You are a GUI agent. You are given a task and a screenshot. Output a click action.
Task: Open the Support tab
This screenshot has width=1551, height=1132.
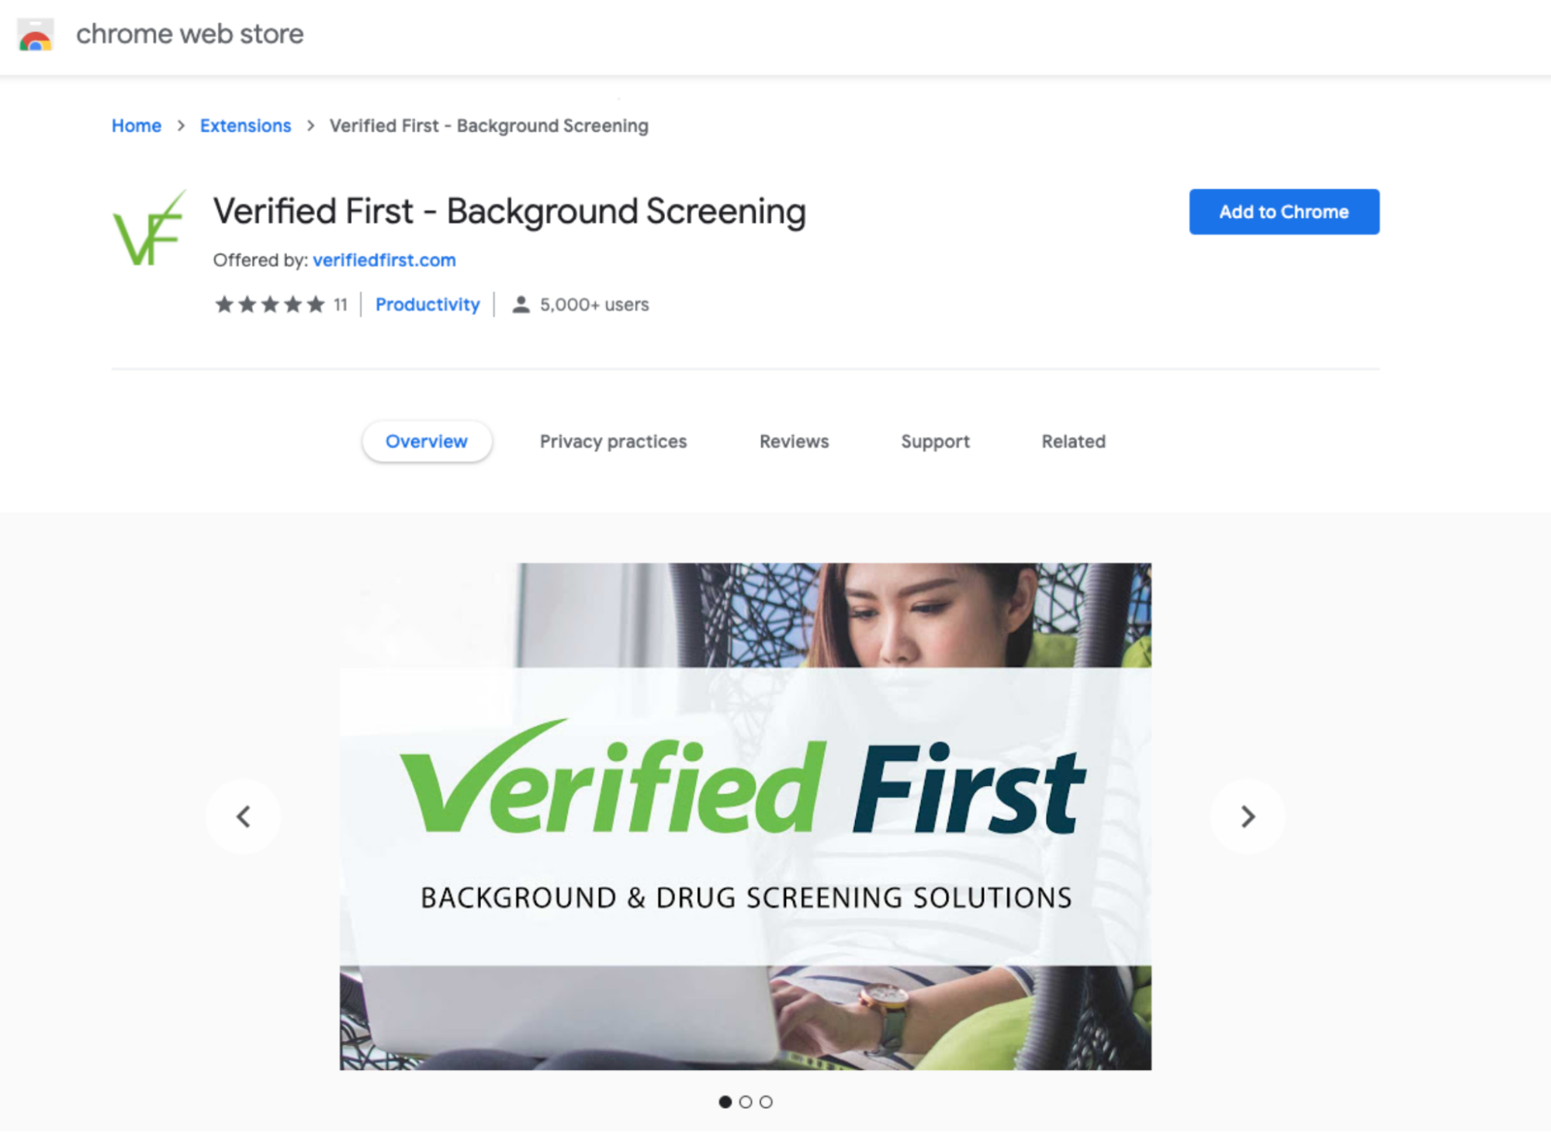pos(935,441)
